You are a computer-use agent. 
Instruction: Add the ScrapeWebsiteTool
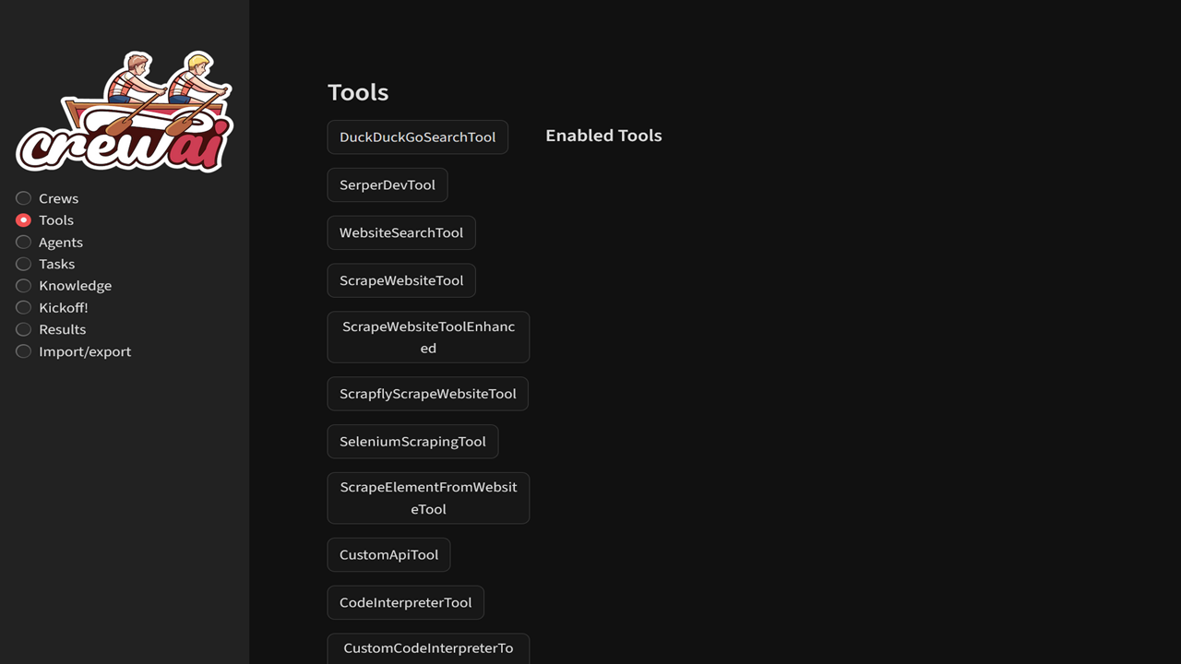tap(401, 281)
